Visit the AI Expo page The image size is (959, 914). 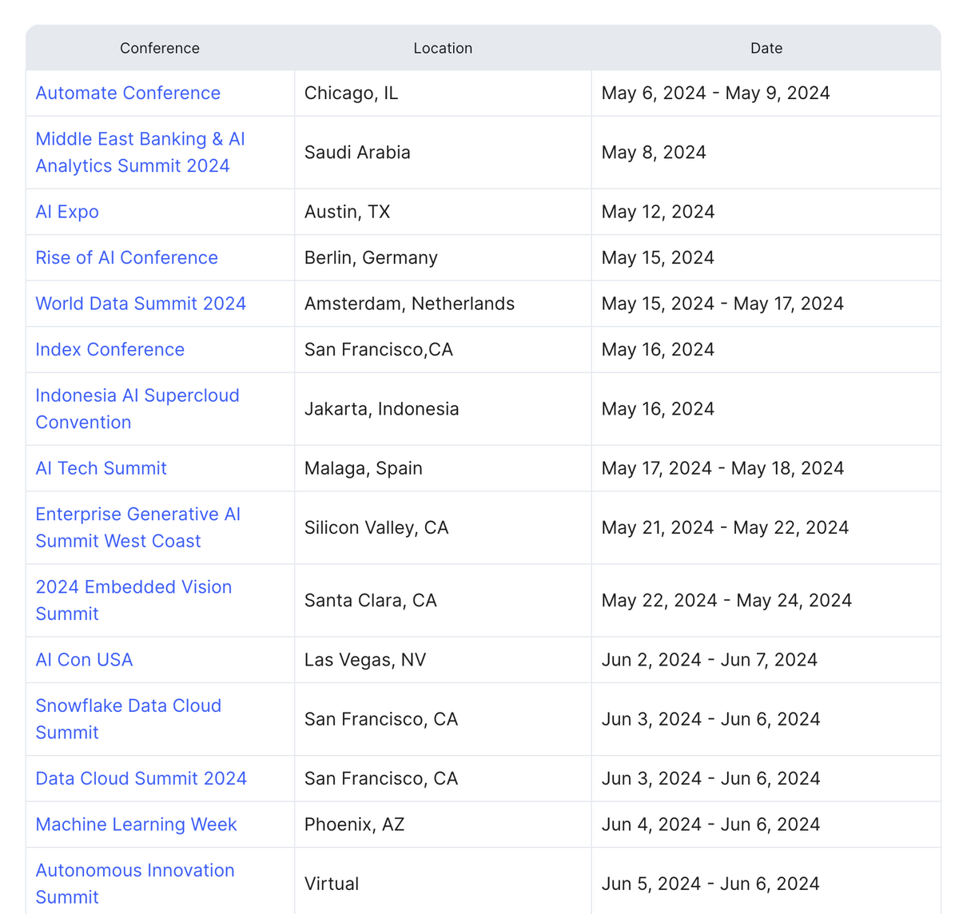(x=67, y=212)
